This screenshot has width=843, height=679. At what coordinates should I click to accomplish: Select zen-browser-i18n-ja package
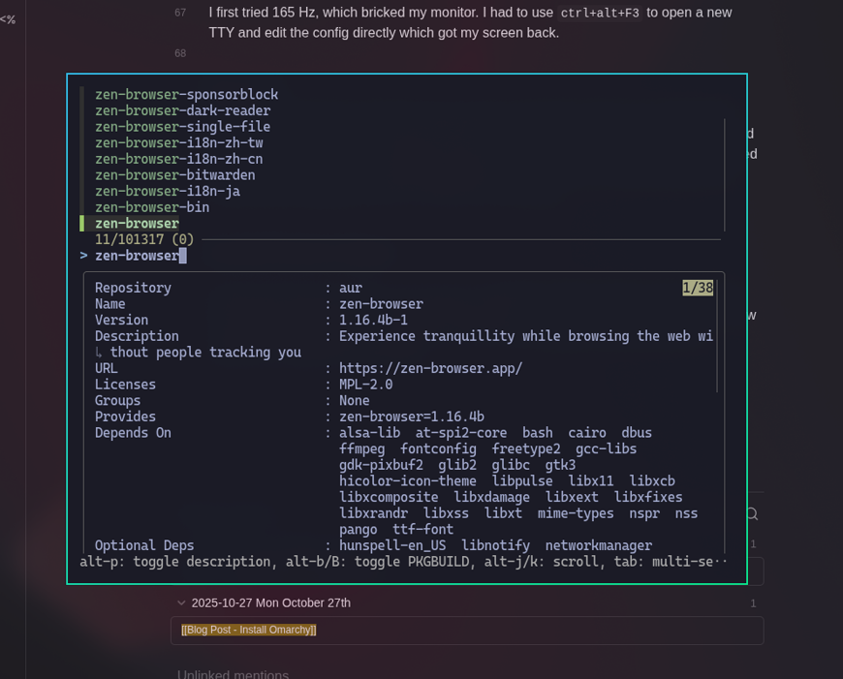(x=167, y=191)
